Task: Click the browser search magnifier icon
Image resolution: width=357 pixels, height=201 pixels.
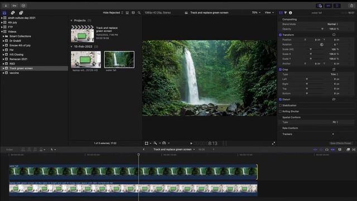Action: point(139,13)
